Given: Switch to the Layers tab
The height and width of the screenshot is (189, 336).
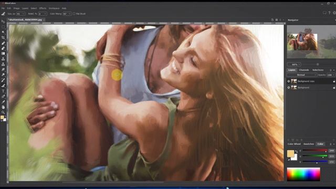Looking at the screenshot, I should 292,70.
